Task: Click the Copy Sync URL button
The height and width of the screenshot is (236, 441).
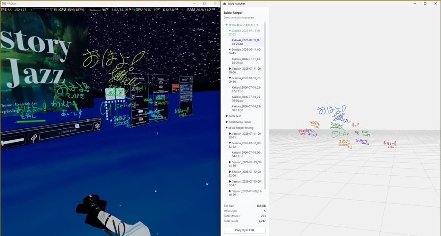Action: click(x=245, y=230)
